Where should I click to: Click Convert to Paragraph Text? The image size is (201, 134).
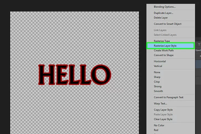pos(168,97)
